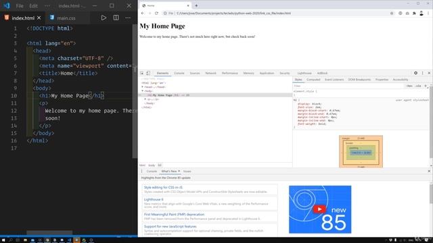
Task: Close the DevTools panel
Action: (x=429, y=73)
